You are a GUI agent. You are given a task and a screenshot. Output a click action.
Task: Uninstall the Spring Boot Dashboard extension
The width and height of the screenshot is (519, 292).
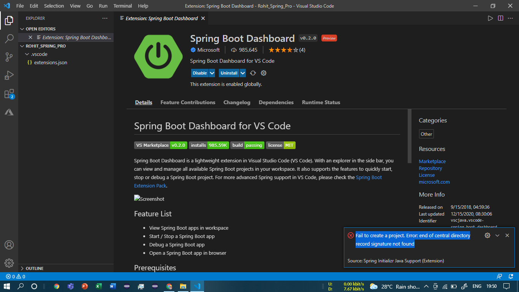229,73
